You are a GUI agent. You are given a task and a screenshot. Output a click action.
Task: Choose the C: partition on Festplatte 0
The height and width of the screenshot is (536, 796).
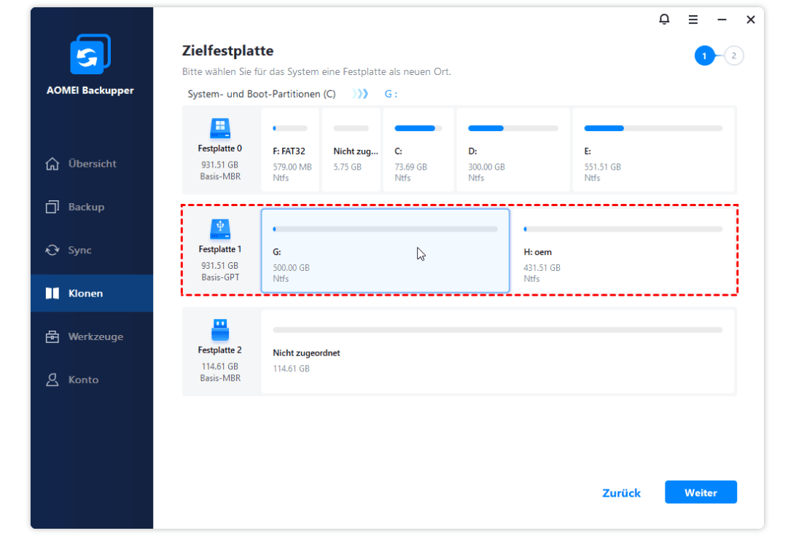point(418,151)
